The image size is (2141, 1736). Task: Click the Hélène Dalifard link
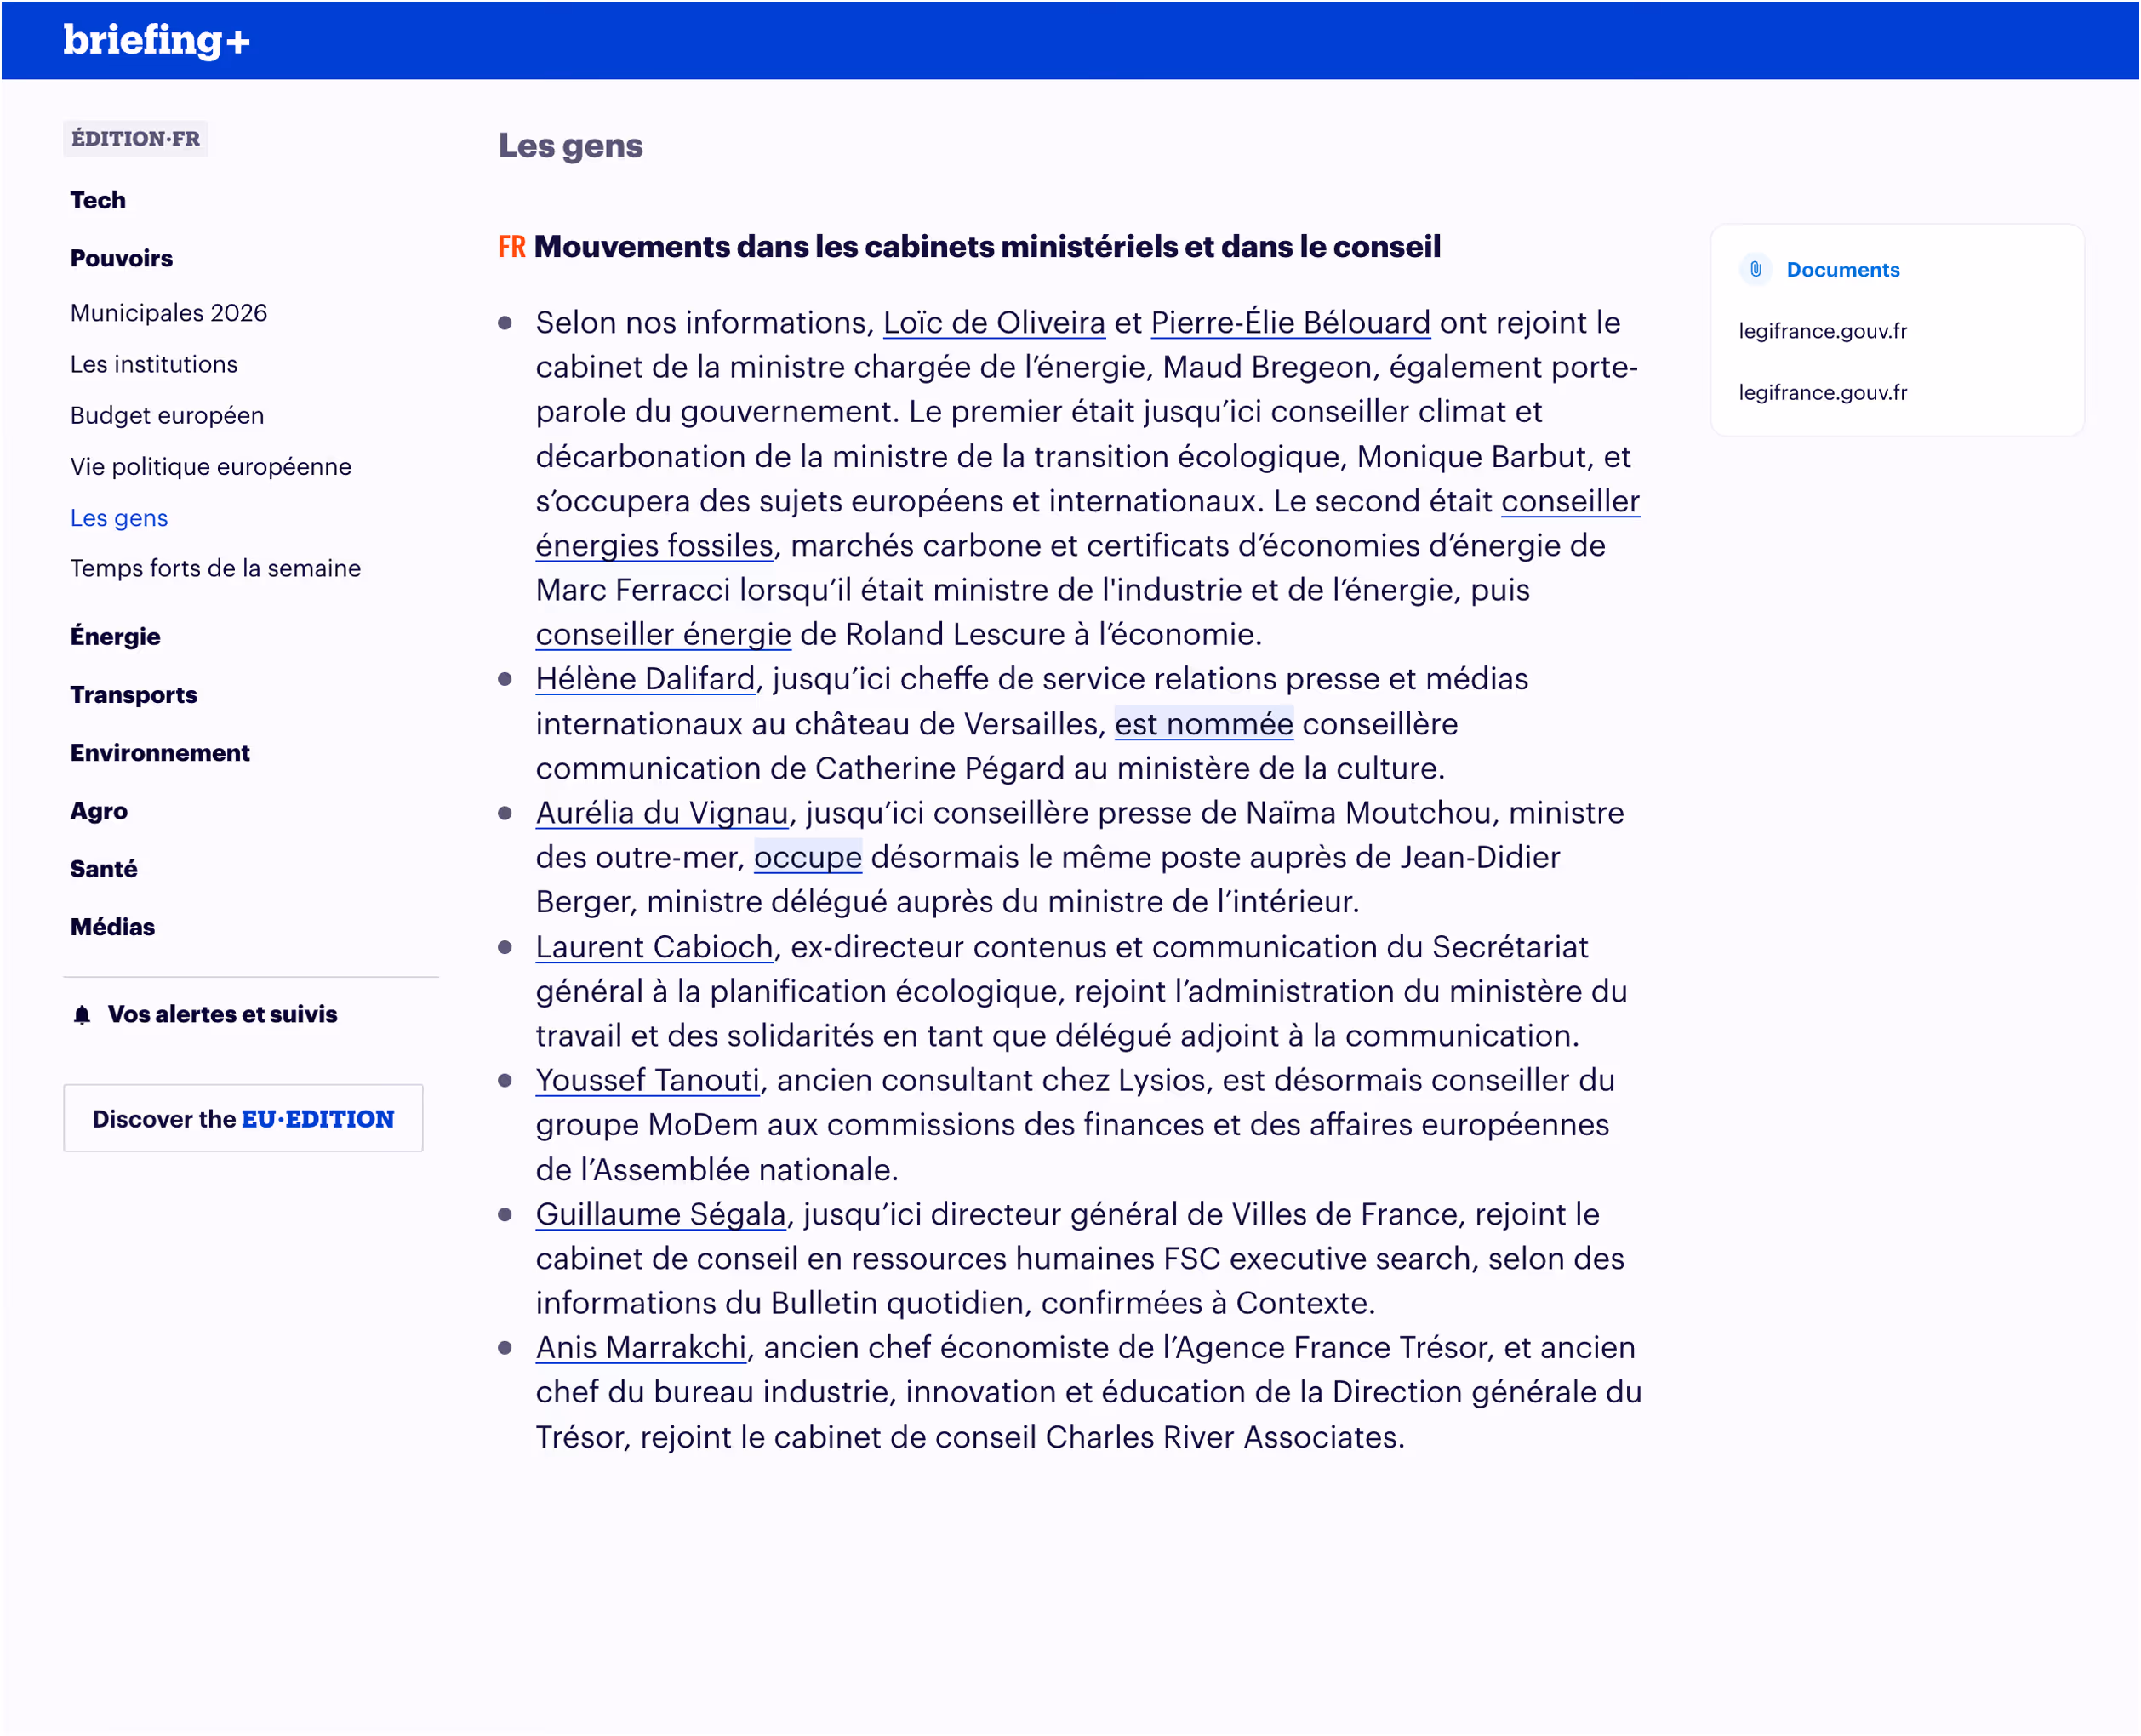pos(645,679)
